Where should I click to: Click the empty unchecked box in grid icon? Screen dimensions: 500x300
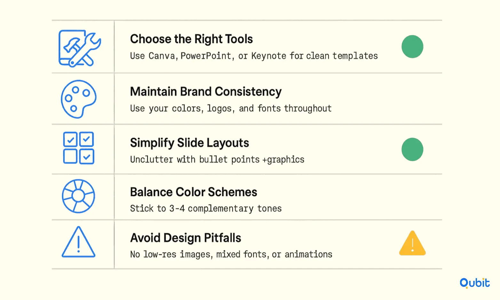(70, 156)
